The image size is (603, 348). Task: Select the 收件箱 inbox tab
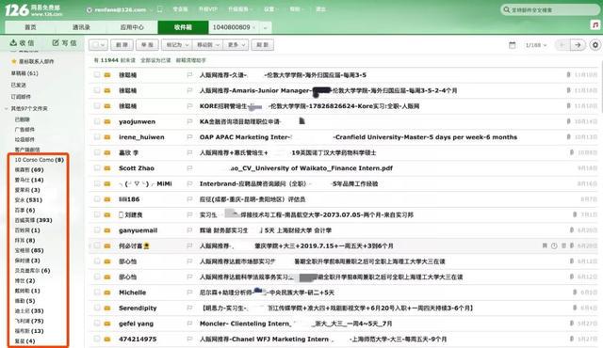click(183, 27)
